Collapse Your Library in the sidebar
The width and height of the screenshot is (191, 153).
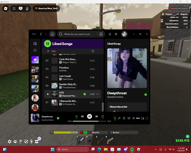coord(35,44)
